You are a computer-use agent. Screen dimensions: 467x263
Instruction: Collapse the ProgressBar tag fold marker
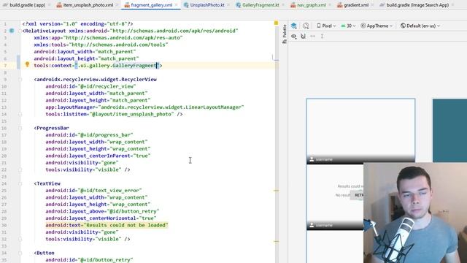20,128
